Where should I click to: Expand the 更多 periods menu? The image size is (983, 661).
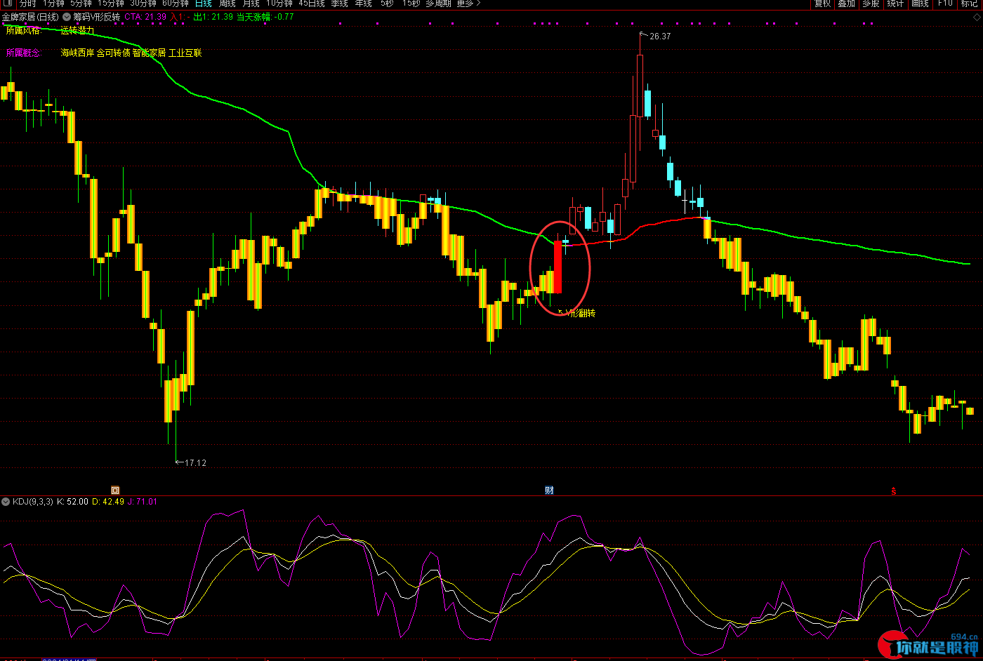pos(469,4)
